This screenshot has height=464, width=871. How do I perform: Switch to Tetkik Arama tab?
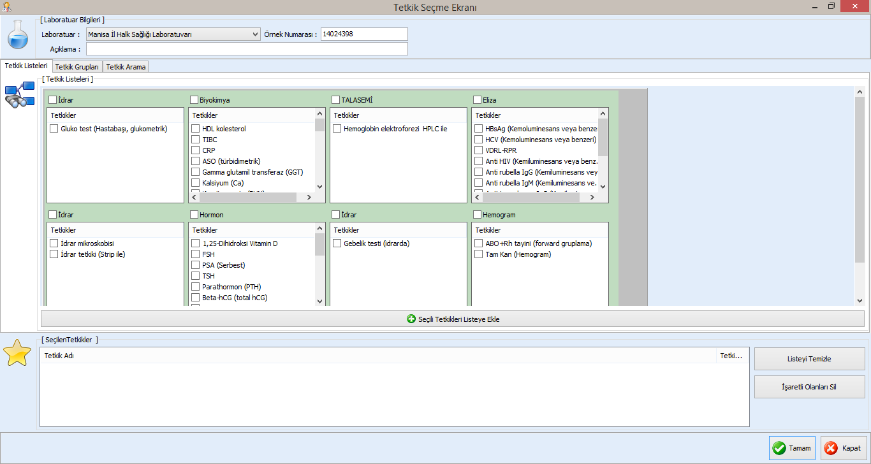126,66
